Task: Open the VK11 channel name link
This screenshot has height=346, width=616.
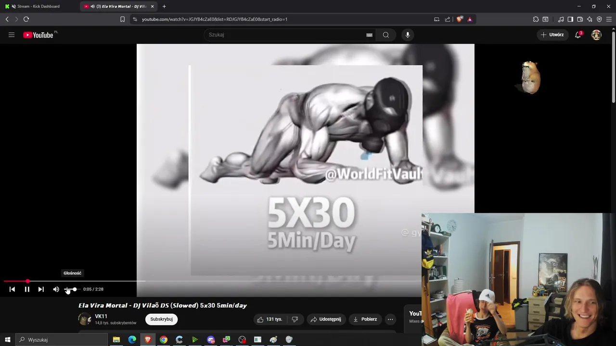Action: [101, 316]
